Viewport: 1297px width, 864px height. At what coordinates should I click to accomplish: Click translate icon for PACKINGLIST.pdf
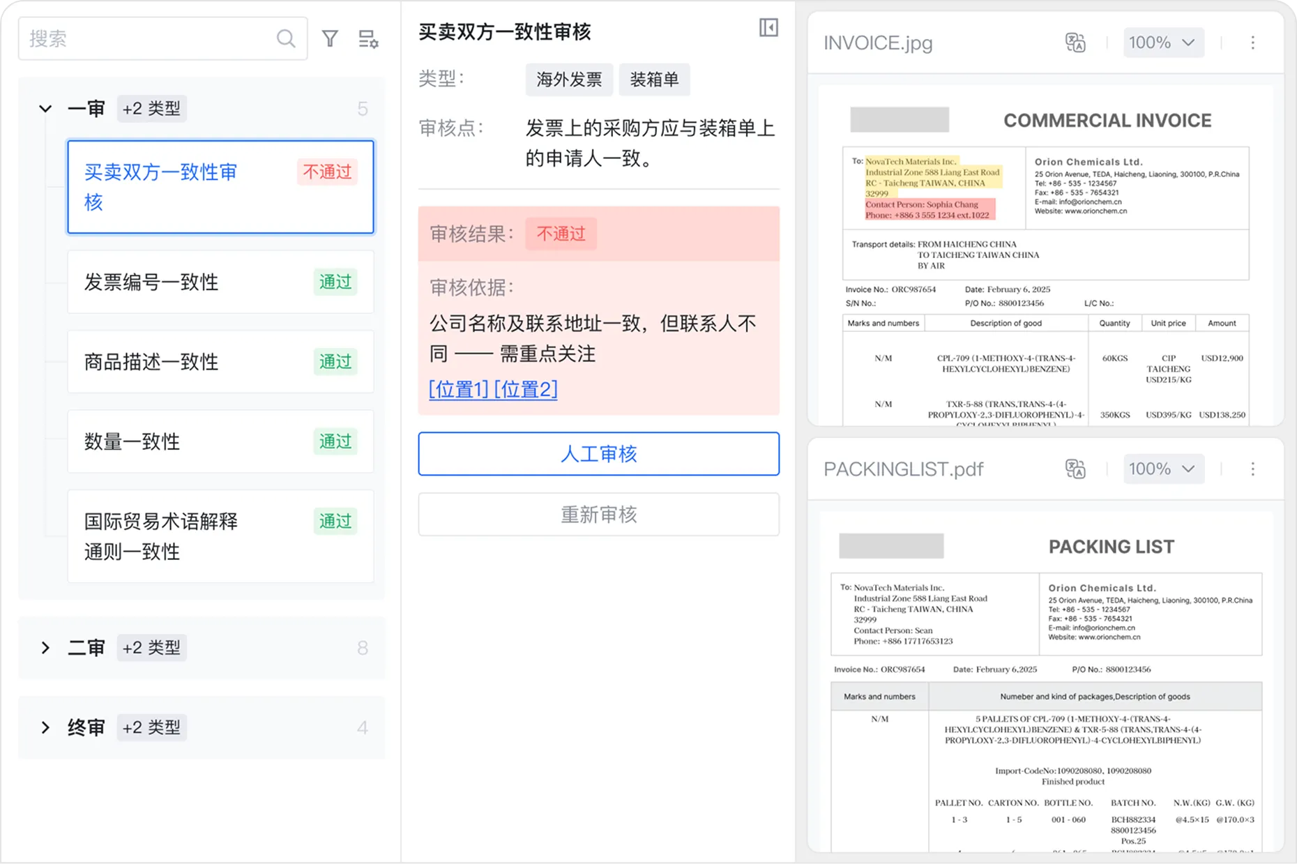(1075, 469)
